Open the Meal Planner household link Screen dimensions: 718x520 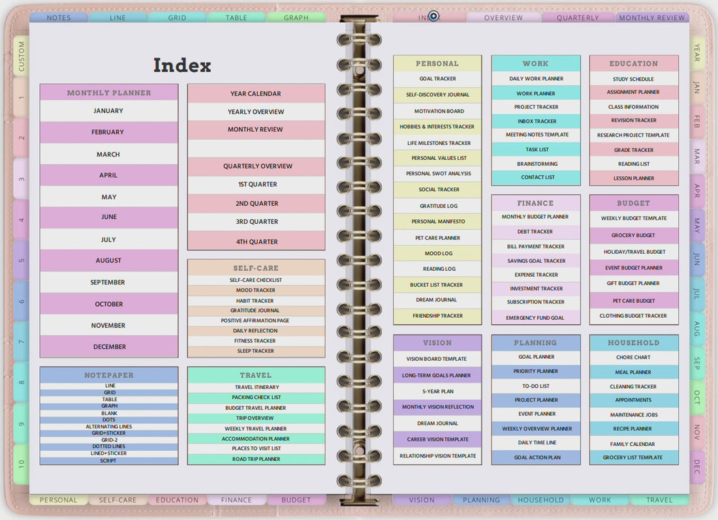pyautogui.click(x=634, y=372)
